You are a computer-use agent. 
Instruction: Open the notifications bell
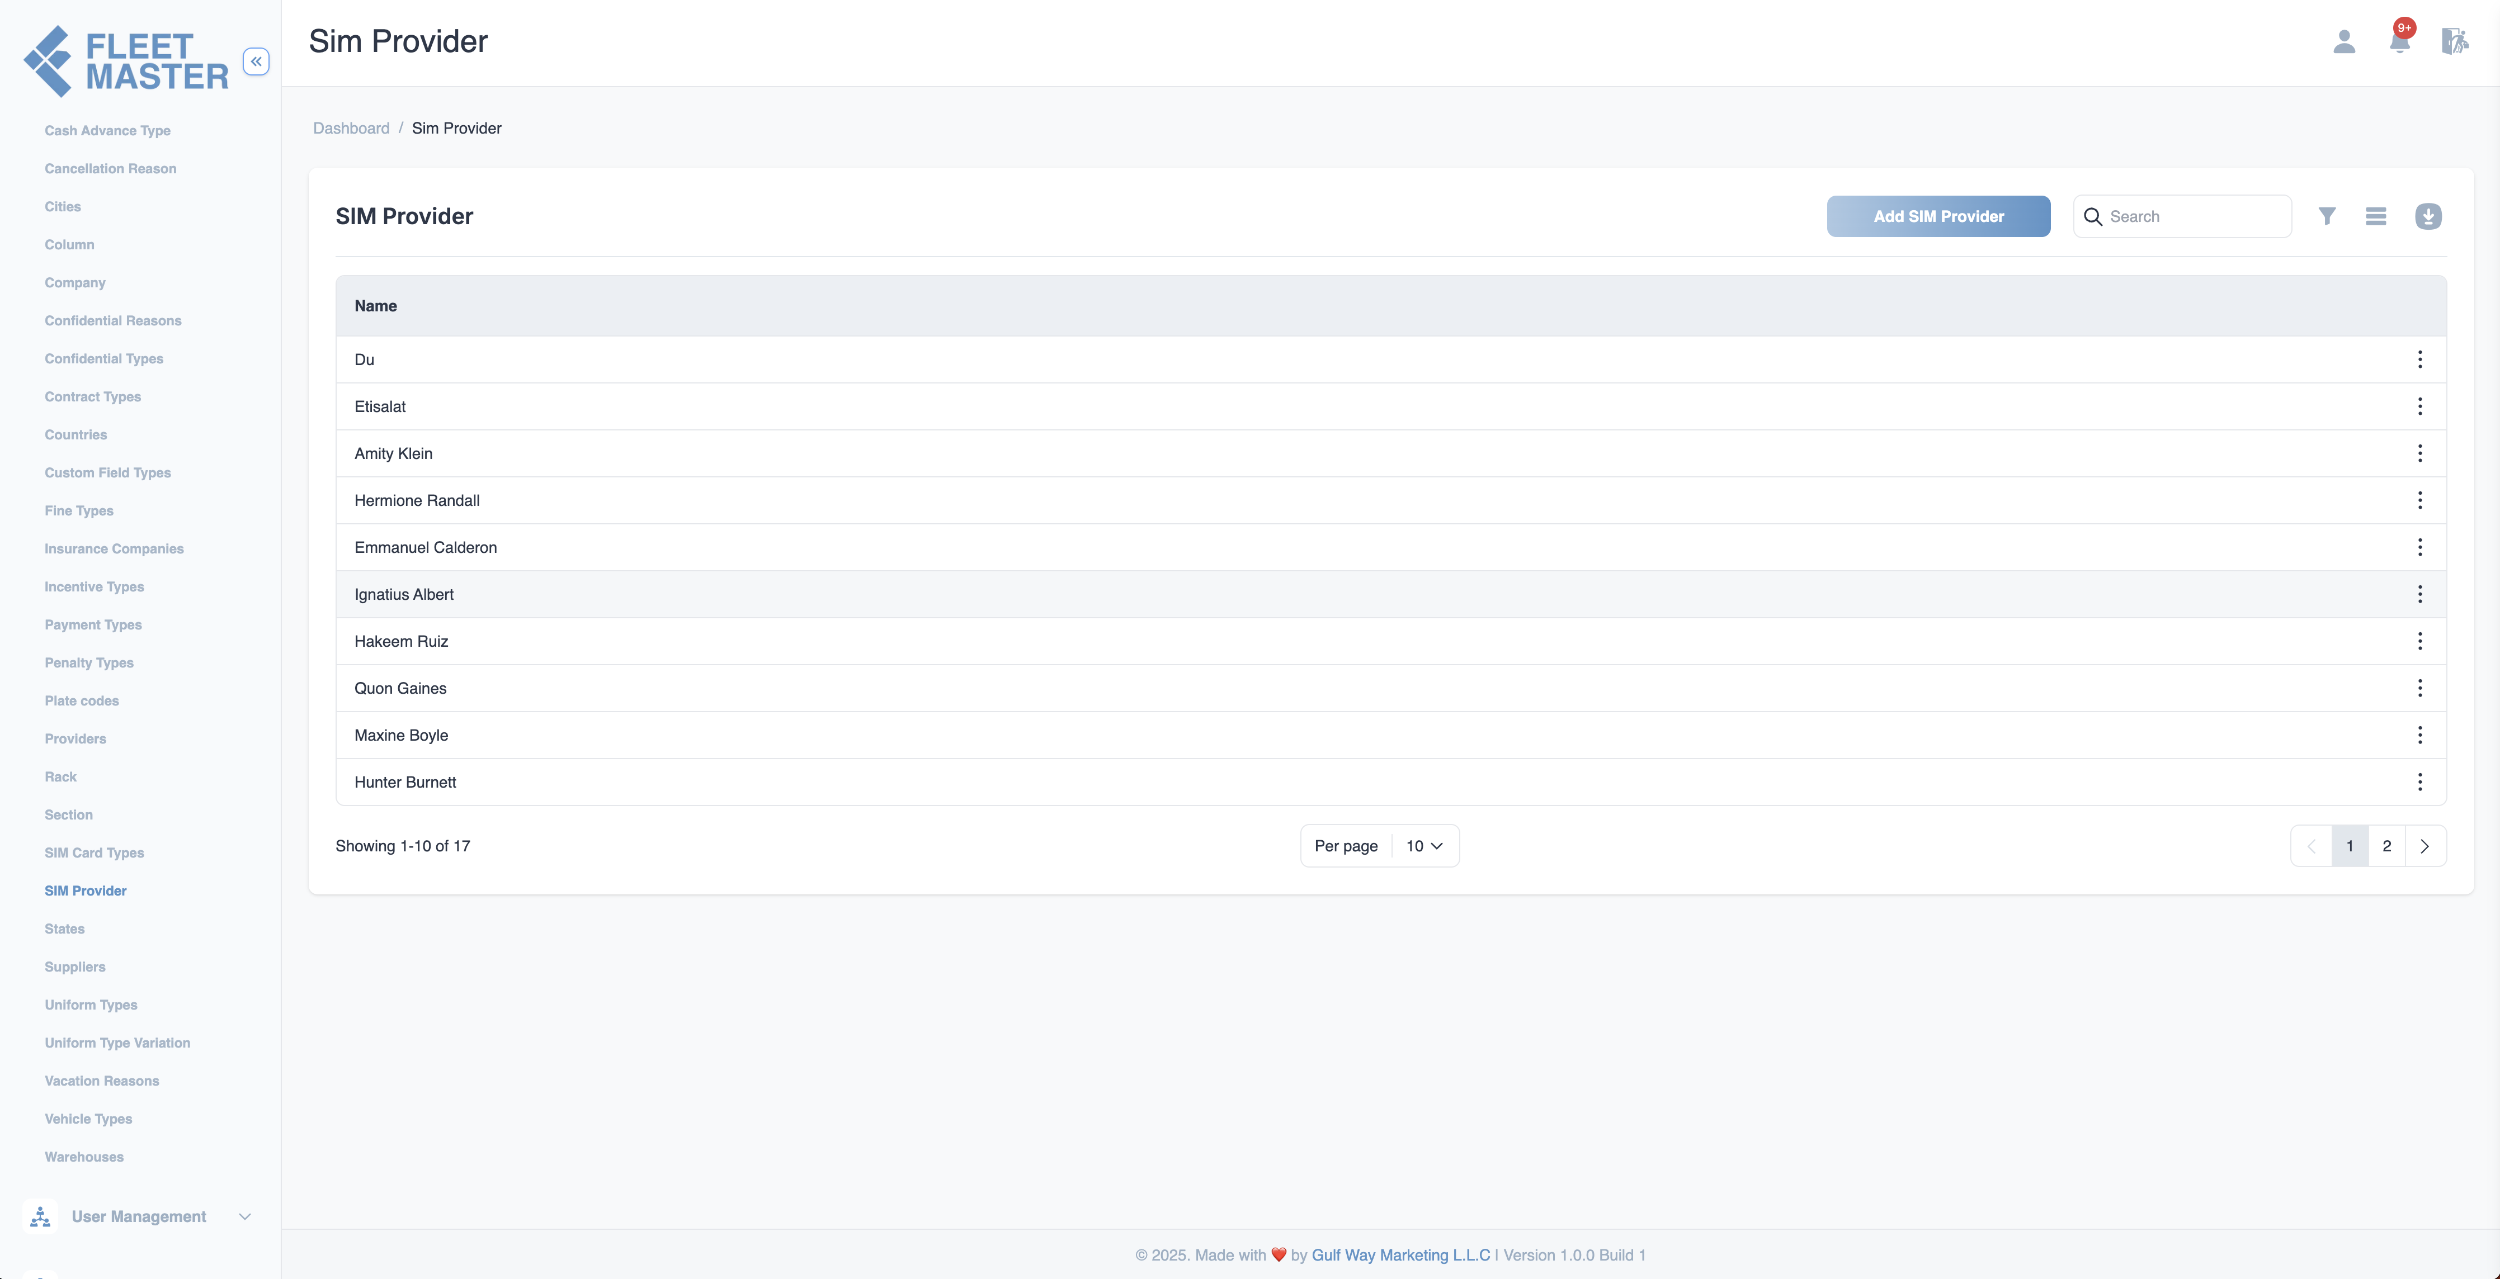point(2400,42)
